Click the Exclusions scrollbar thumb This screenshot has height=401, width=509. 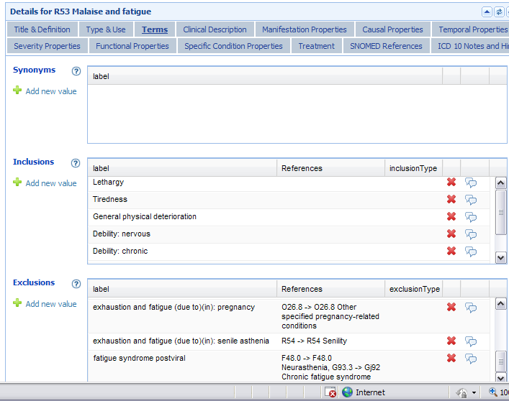click(x=501, y=361)
